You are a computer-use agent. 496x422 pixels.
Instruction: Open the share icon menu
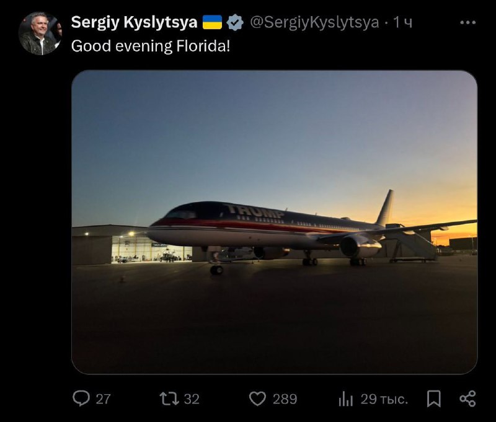pos(467,398)
